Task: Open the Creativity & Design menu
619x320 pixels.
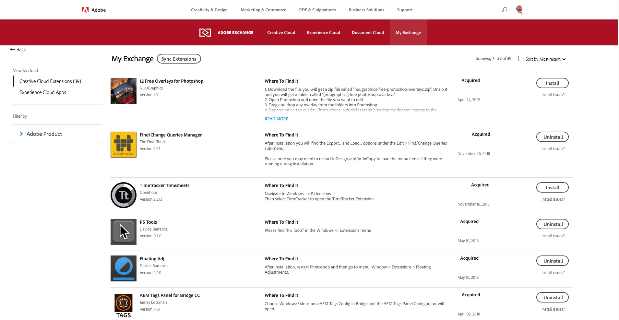Action: tap(209, 10)
